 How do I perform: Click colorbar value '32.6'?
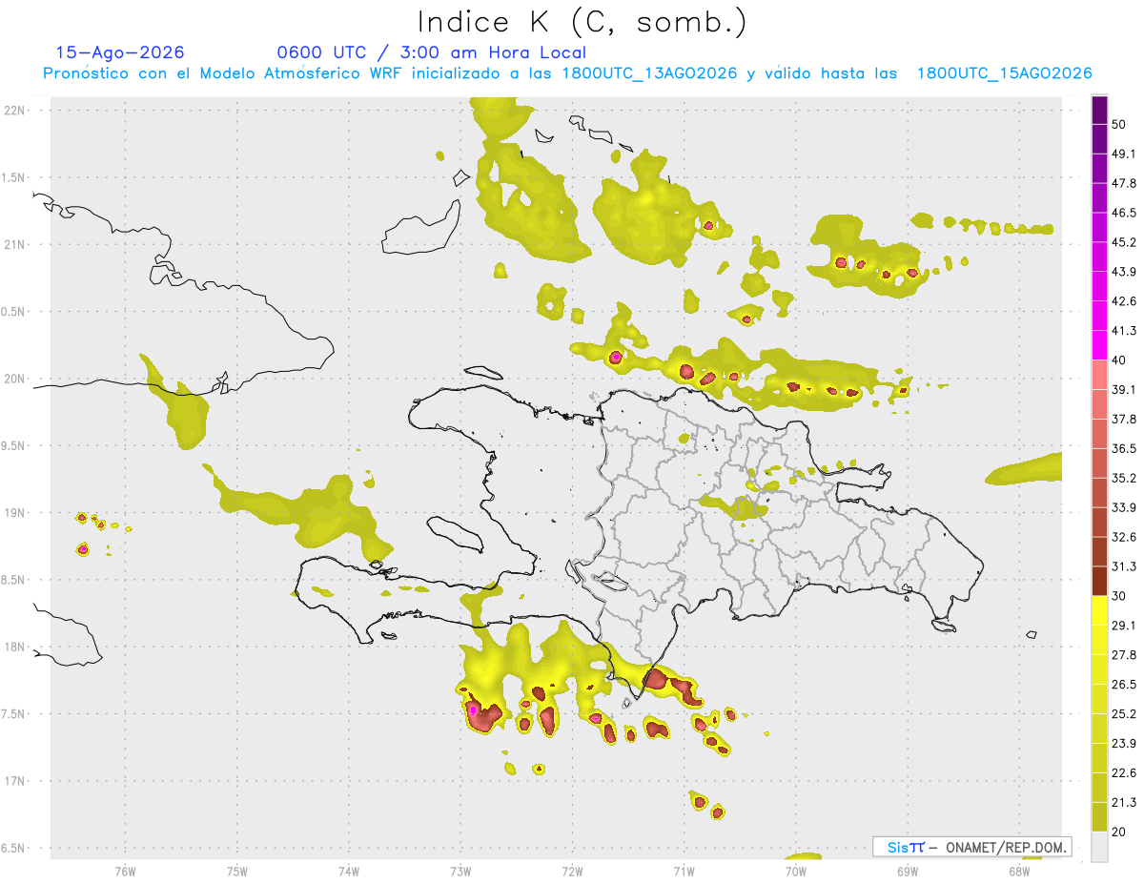pos(1124,537)
